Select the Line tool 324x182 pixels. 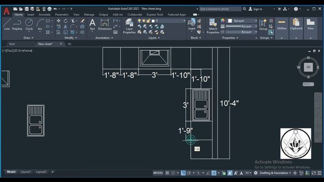[7, 24]
